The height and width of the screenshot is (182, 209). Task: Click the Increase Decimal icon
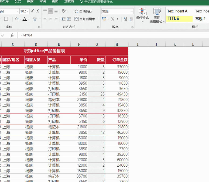click(x=125, y=19)
